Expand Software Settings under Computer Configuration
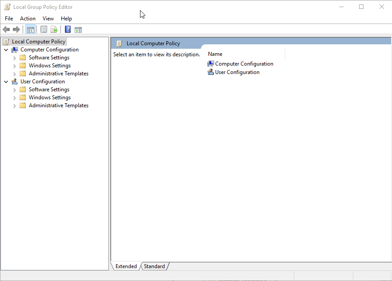This screenshot has width=392, height=281. pos(15,58)
